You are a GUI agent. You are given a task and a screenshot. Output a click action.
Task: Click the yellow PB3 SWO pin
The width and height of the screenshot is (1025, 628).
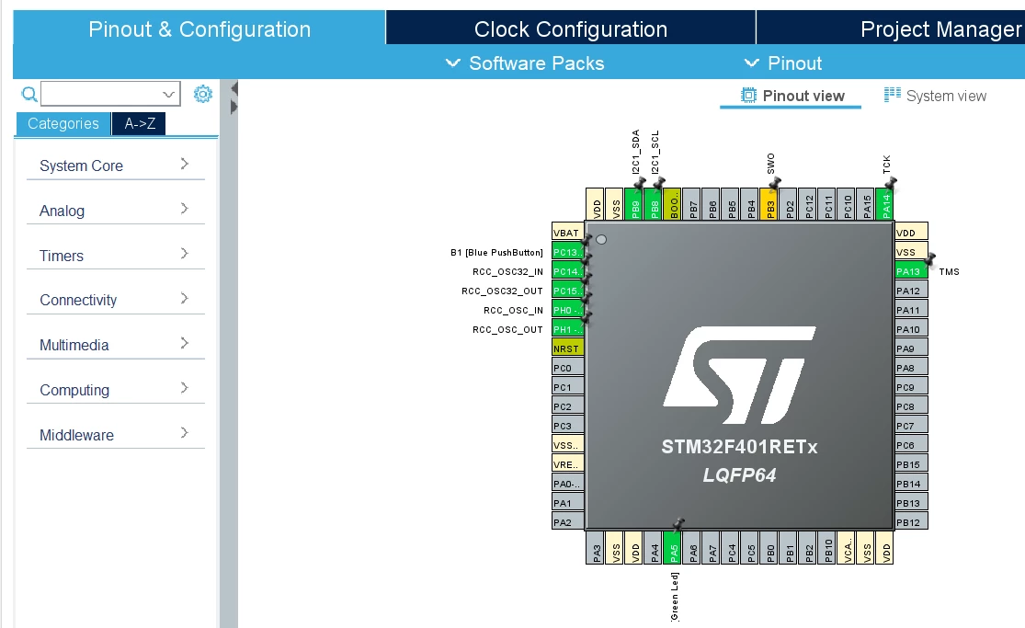pos(769,204)
